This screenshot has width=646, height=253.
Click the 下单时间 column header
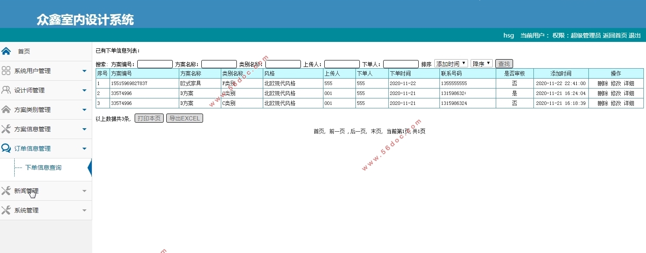tap(414, 73)
